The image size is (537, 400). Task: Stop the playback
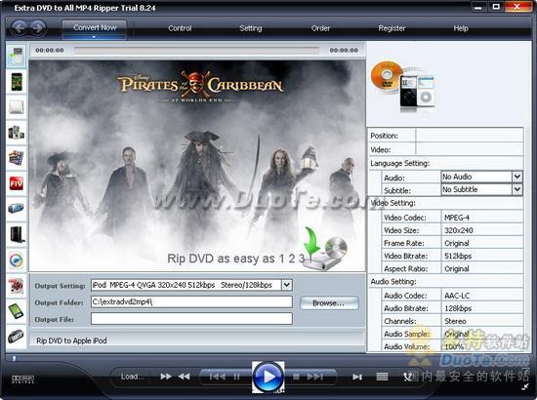tap(296, 377)
